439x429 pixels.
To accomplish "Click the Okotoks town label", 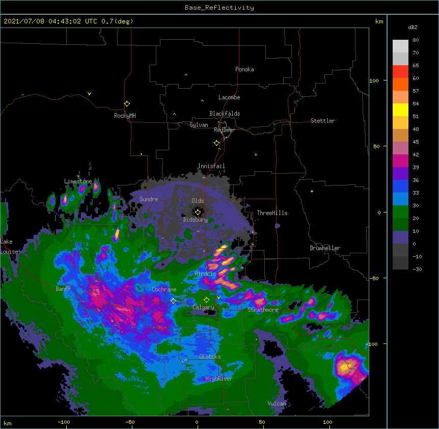I will click(x=210, y=357).
